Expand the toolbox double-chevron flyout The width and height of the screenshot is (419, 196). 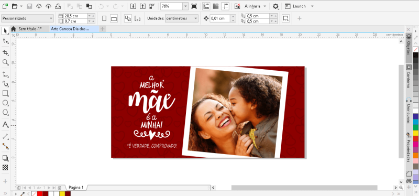click(5, 193)
